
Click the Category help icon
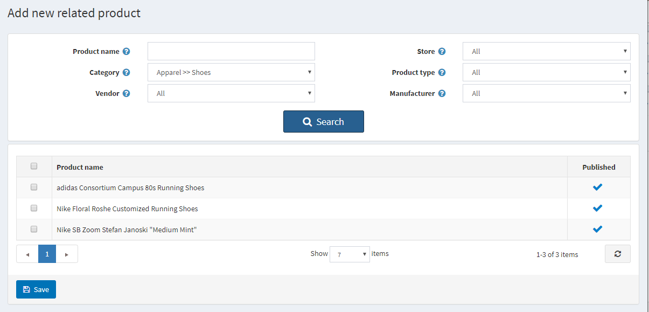pos(126,72)
